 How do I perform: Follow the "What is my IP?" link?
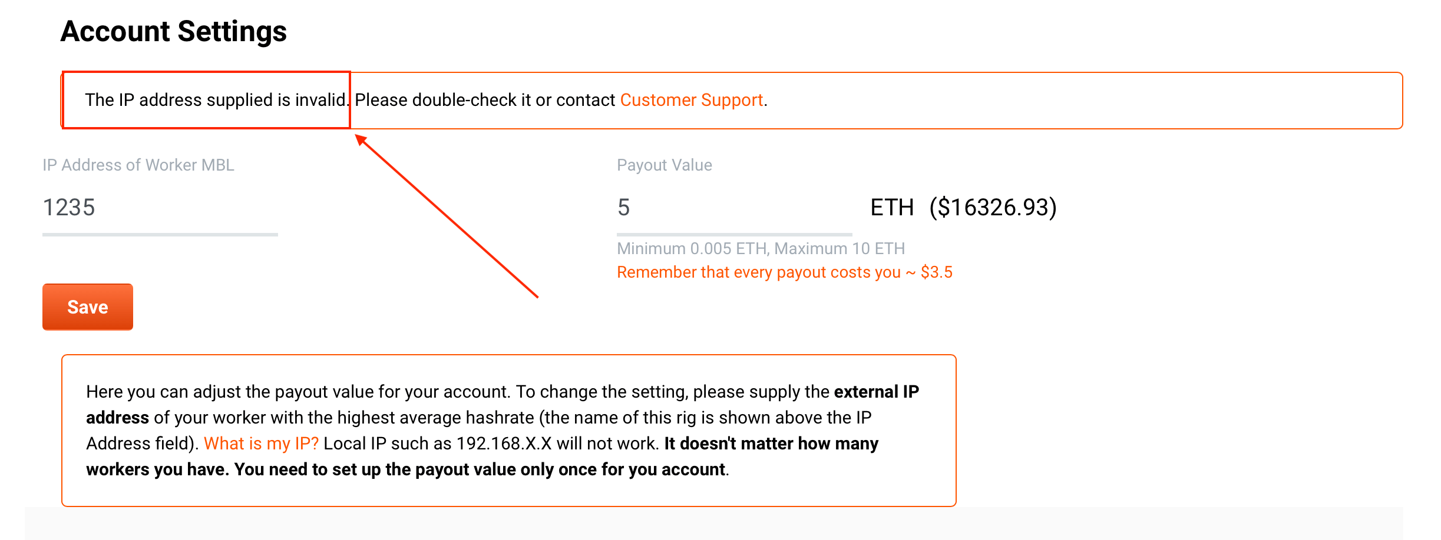[261, 444]
